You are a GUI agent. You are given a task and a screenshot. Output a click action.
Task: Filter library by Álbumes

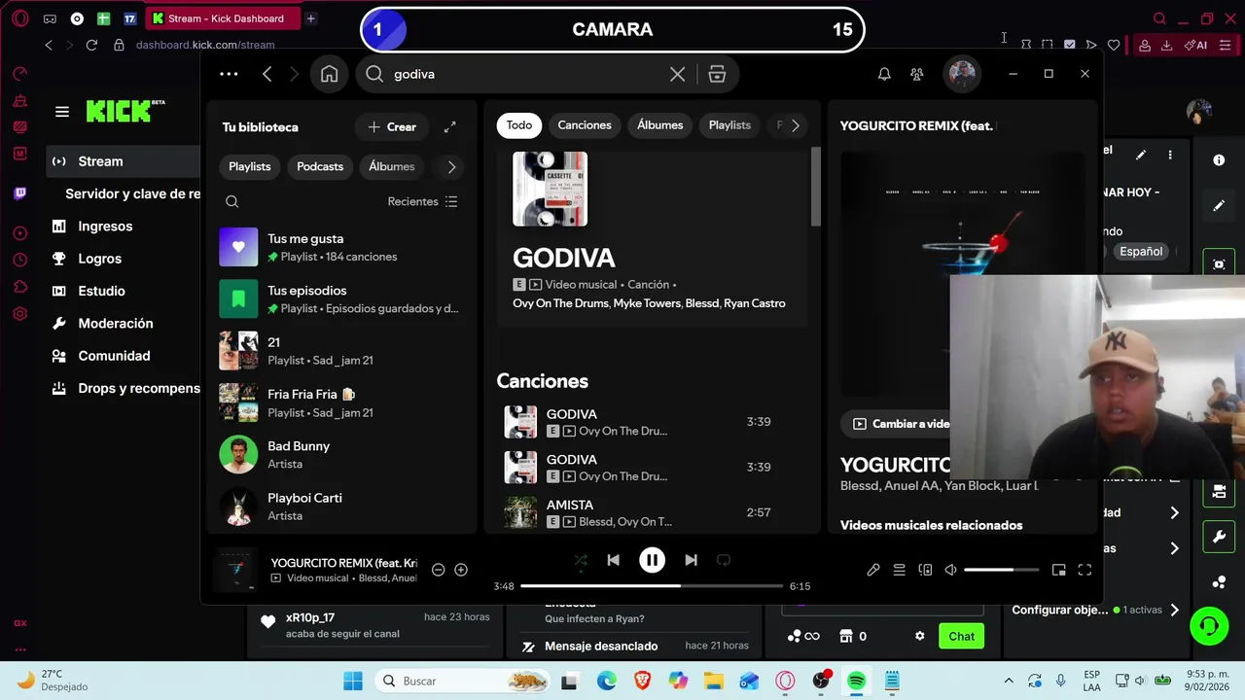[x=392, y=166]
